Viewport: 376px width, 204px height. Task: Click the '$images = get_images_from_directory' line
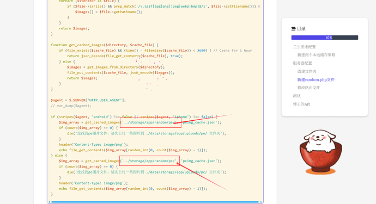(x=116, y=67)
